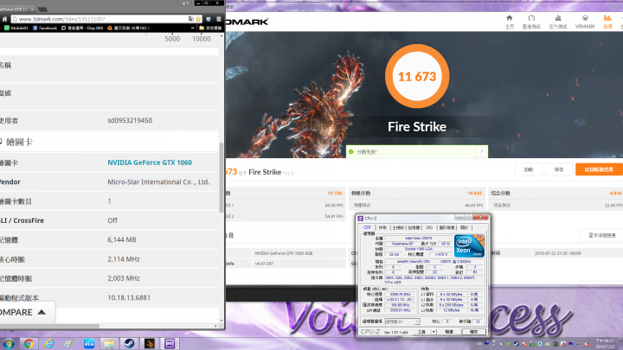Image resolution: width=623 pixels, height=350 pixels.
Task: Open the blue cloud app taskbar icon
Action: tap(89, 343)
